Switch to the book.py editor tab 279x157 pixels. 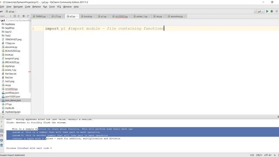pyautogui.click(x=88, y=17)
